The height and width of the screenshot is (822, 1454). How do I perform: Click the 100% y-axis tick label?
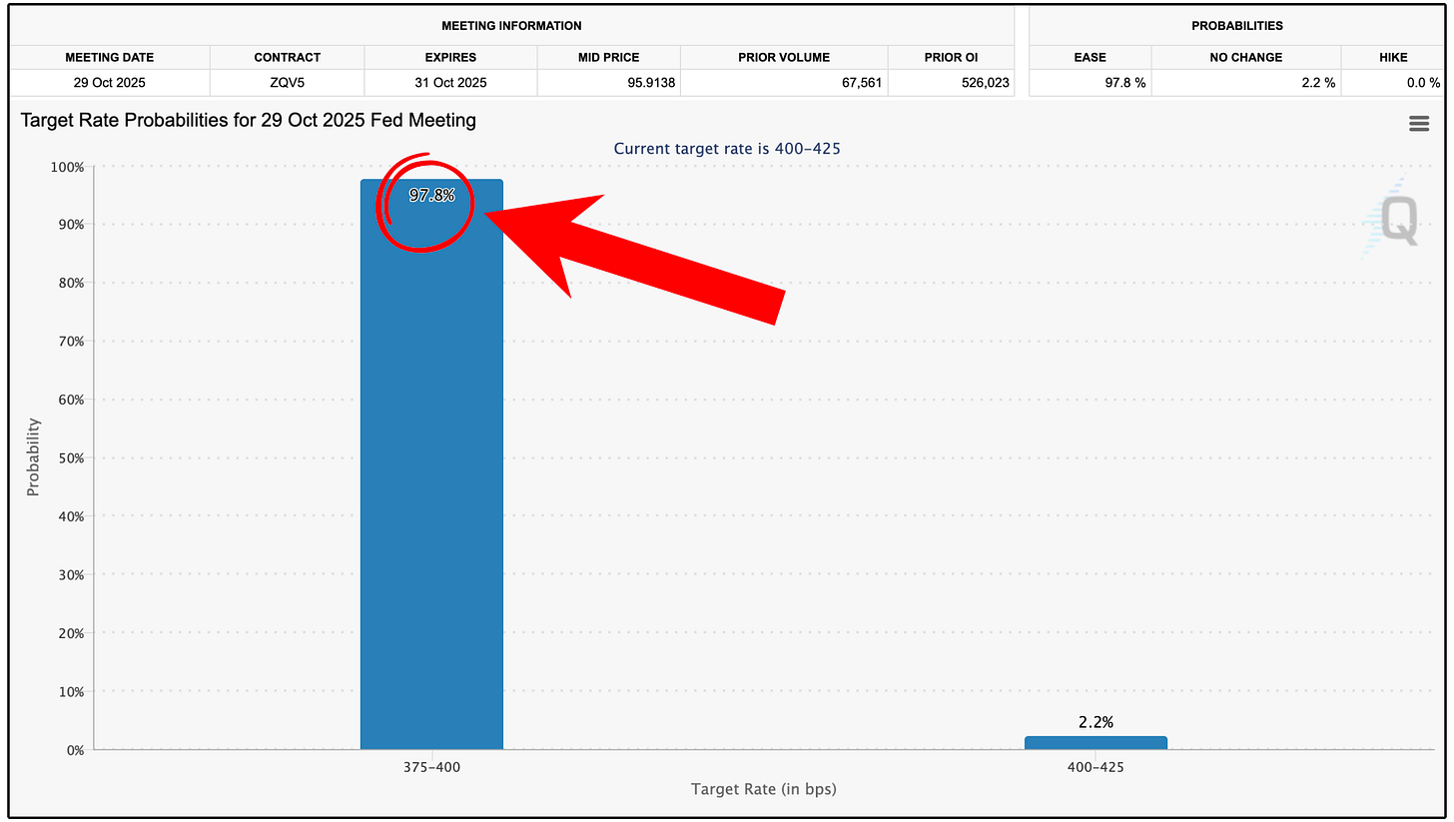[x=67, y=167]
